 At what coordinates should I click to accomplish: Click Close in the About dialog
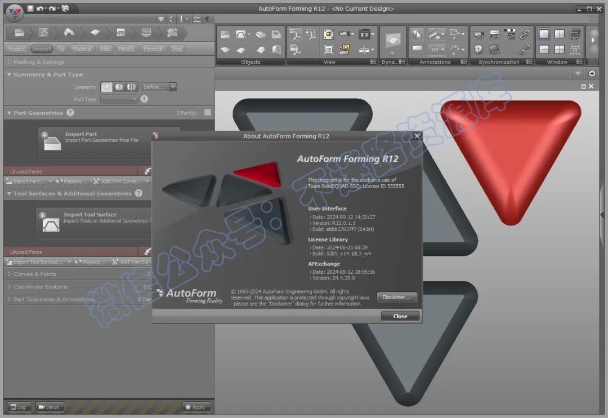tap(400, 316)
